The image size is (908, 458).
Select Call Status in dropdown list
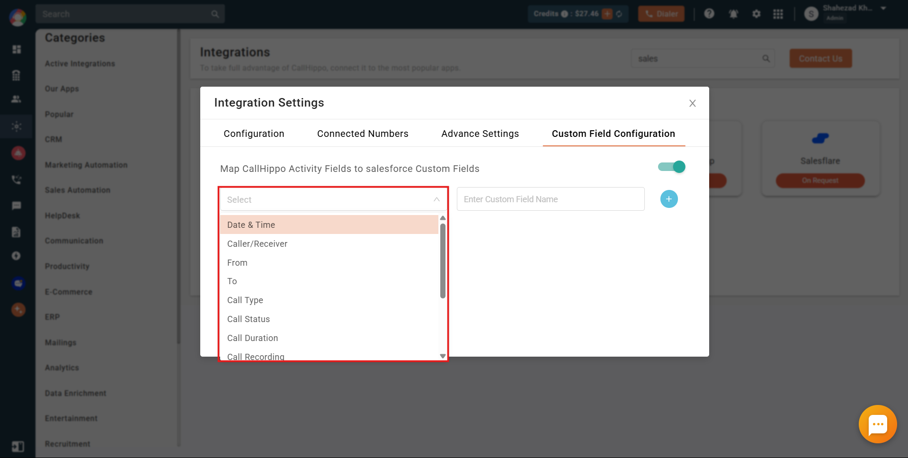pos(329,319)
